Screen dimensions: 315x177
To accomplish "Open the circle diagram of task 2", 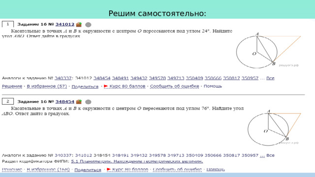I will 274,127.
